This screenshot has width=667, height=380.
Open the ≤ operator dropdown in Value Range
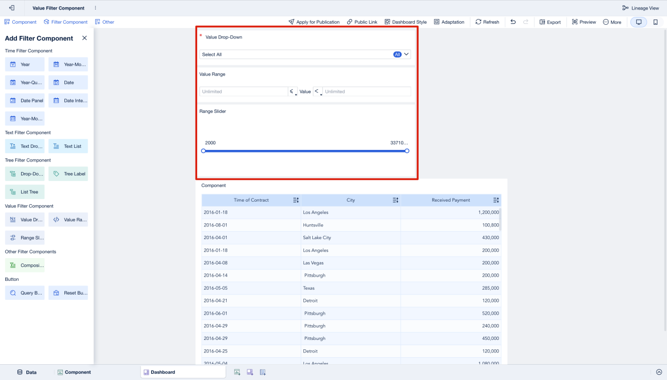pos(293,91)
